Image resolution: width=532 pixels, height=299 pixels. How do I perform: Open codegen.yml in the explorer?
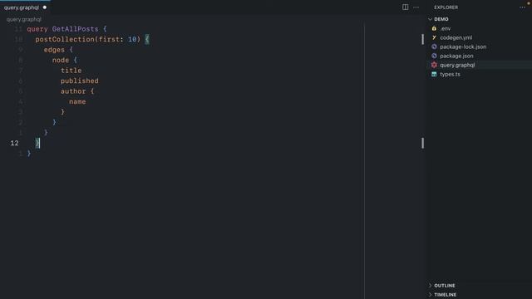pos(479,37)
